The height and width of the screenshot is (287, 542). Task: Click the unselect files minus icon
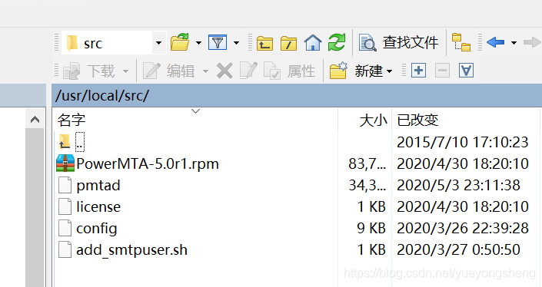click(443, 71)
